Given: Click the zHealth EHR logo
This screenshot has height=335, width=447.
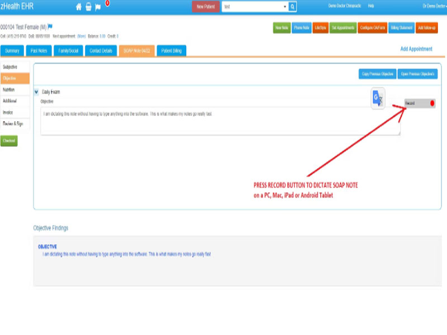Looking at the screenshot, I should (x=17, y=6).
